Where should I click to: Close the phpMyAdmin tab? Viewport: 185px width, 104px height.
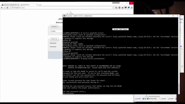tap(37, 5)
